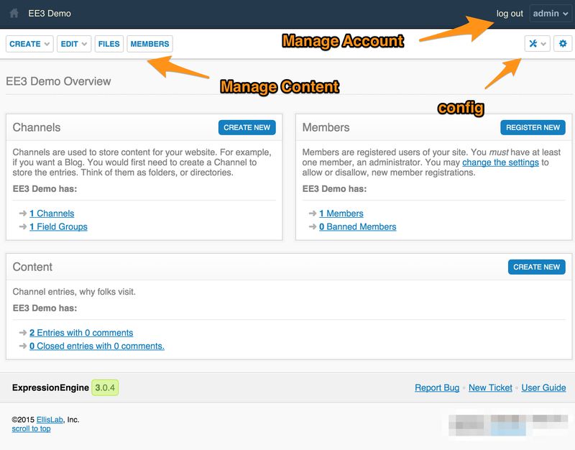This screenshot has width=575, height=450.
Task: View 2 Entries with 0 comments
Action: (x=81, y=333)
